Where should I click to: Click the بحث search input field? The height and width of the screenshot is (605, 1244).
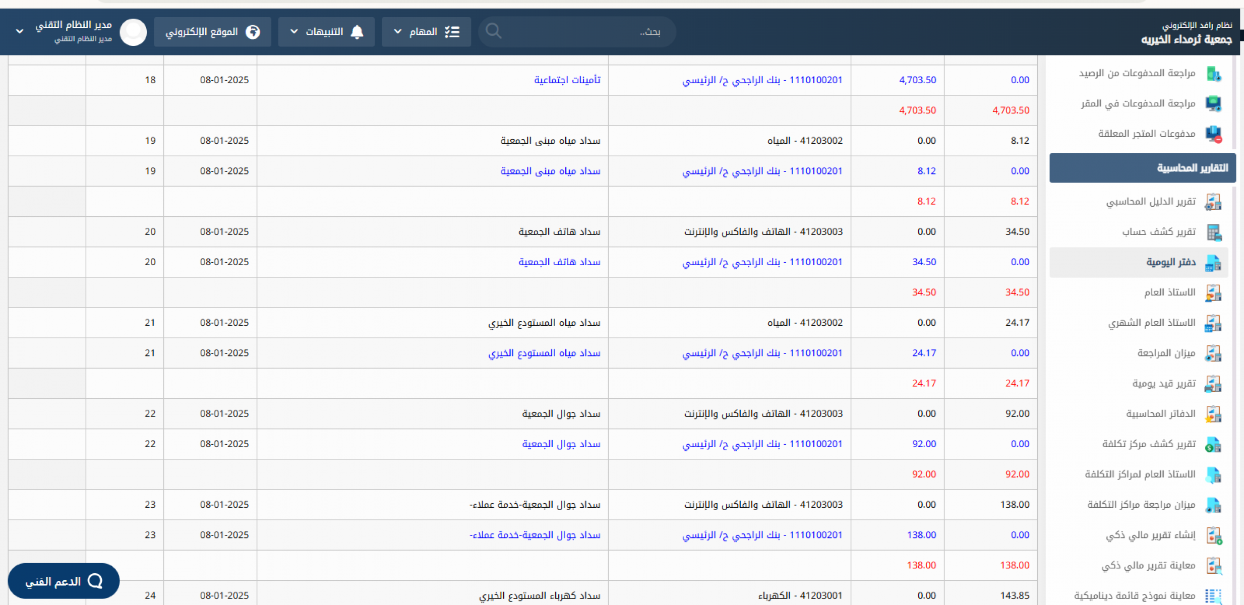(x=577, y=32)
